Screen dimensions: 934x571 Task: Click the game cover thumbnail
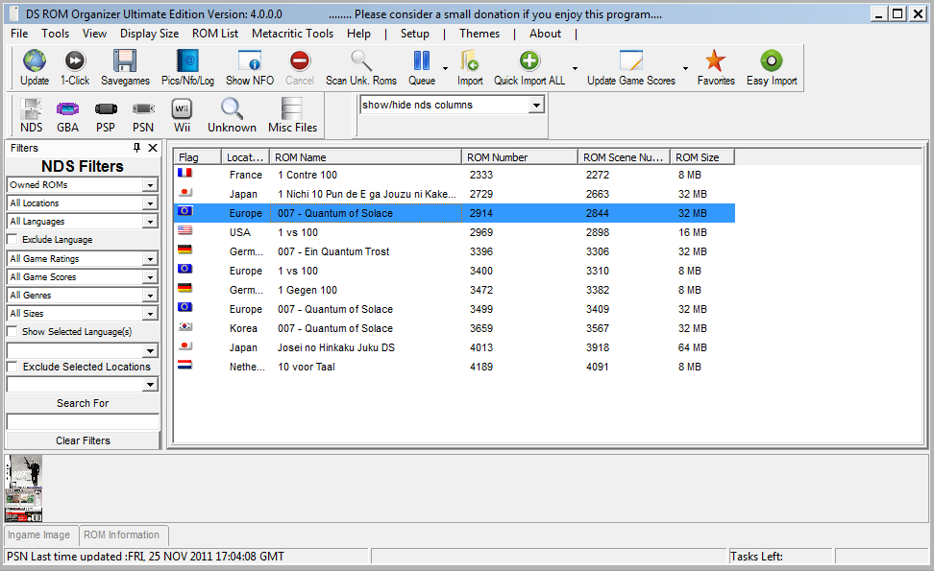pyautogui.click(x=24, y=488)
